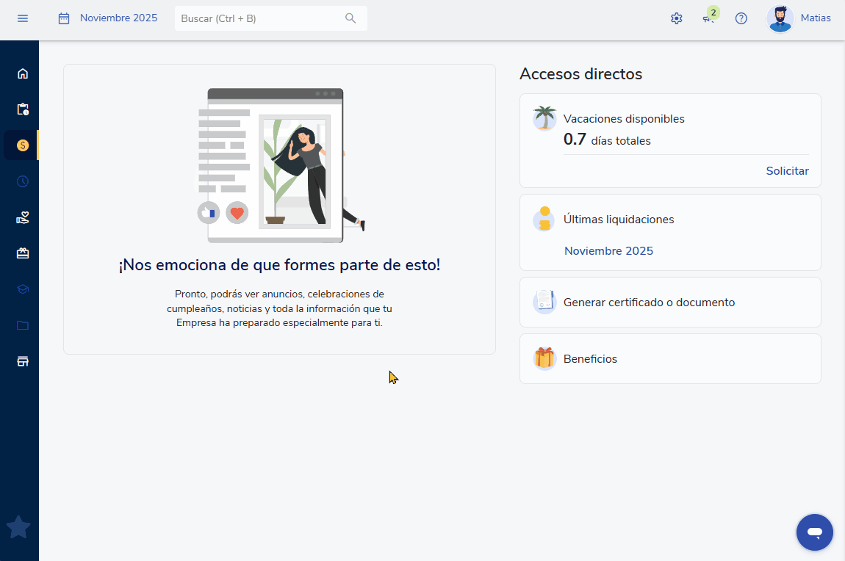
Task: Open the clipboard tasks sidebar icon
Action: pyautogui.click(x=23, y=109)
